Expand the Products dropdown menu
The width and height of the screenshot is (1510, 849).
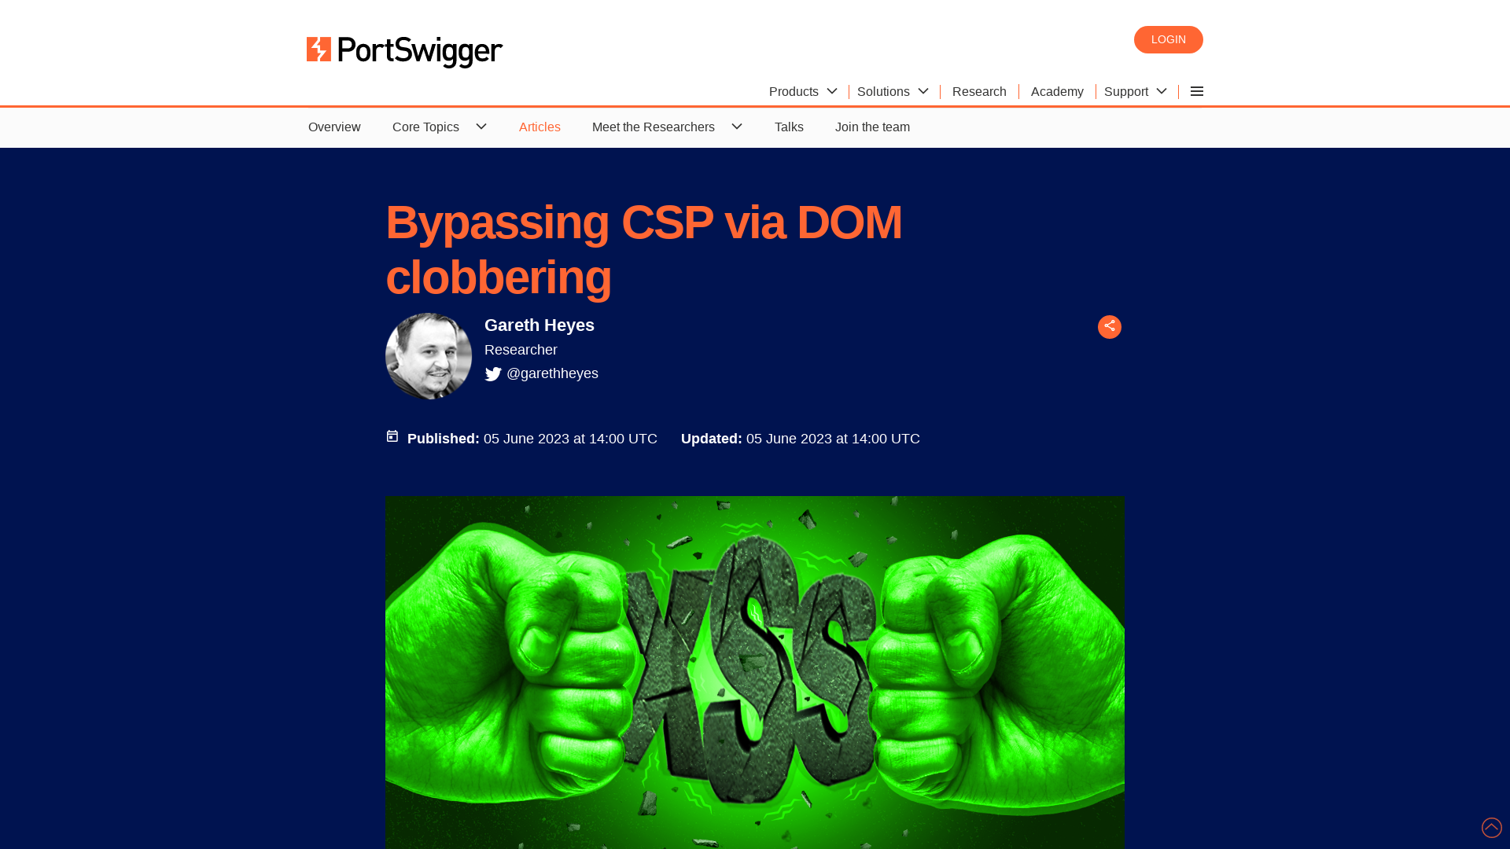click(x=804, y=91)
